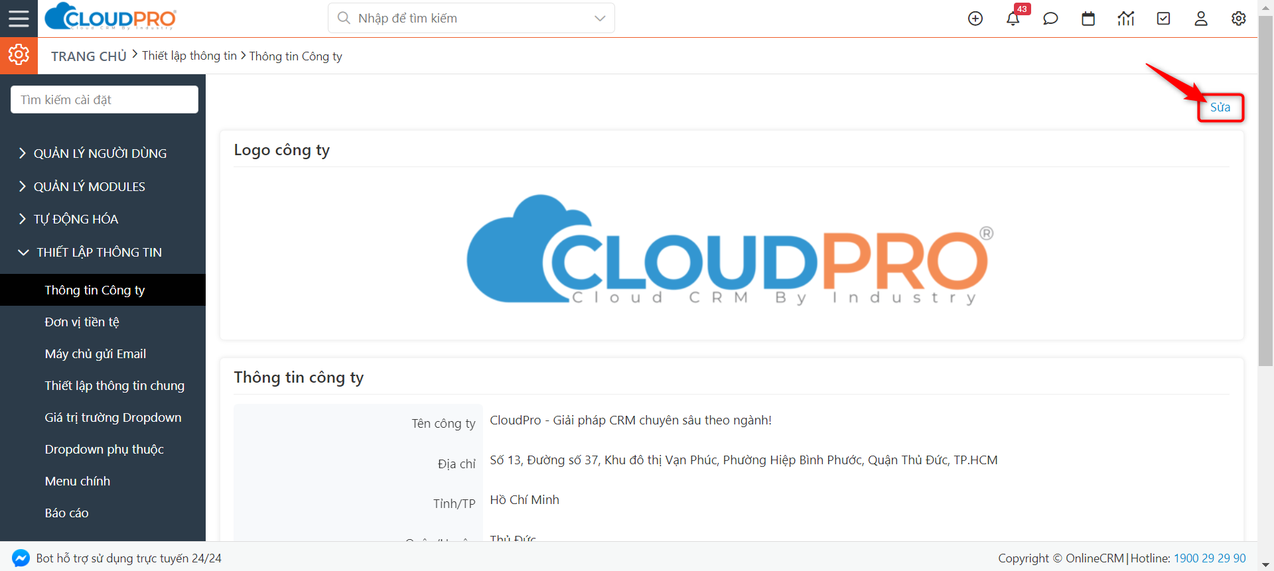Click the Tên công ty value text

pos(630,420)
